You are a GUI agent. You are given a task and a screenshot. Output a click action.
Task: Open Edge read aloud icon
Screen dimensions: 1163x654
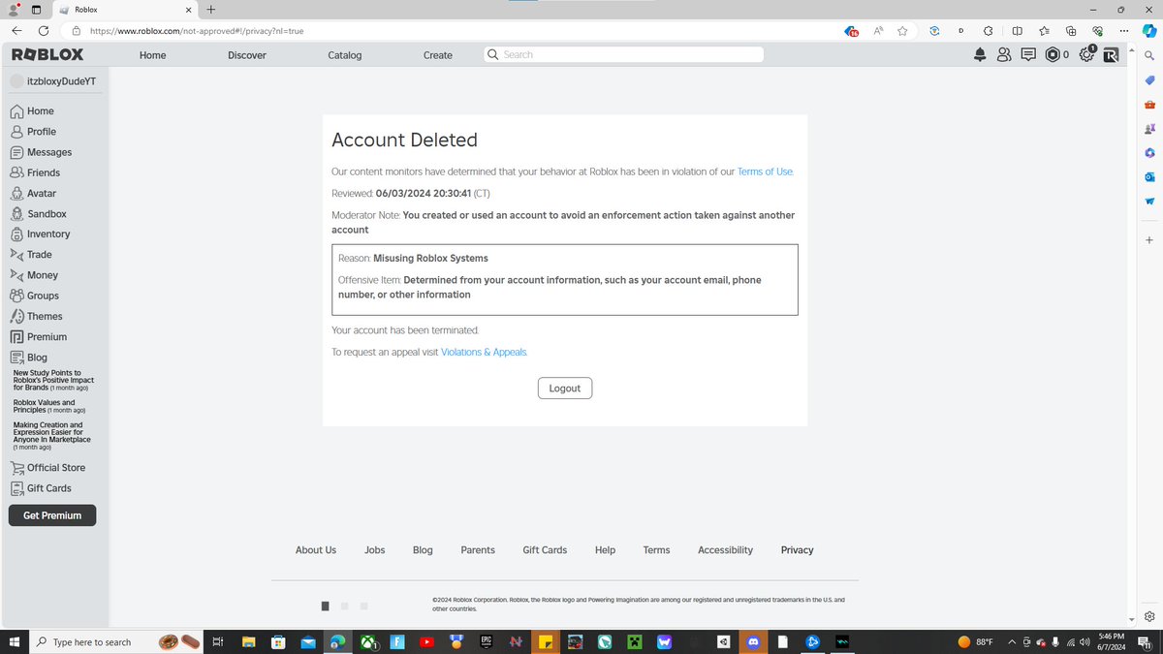(878, 31)
